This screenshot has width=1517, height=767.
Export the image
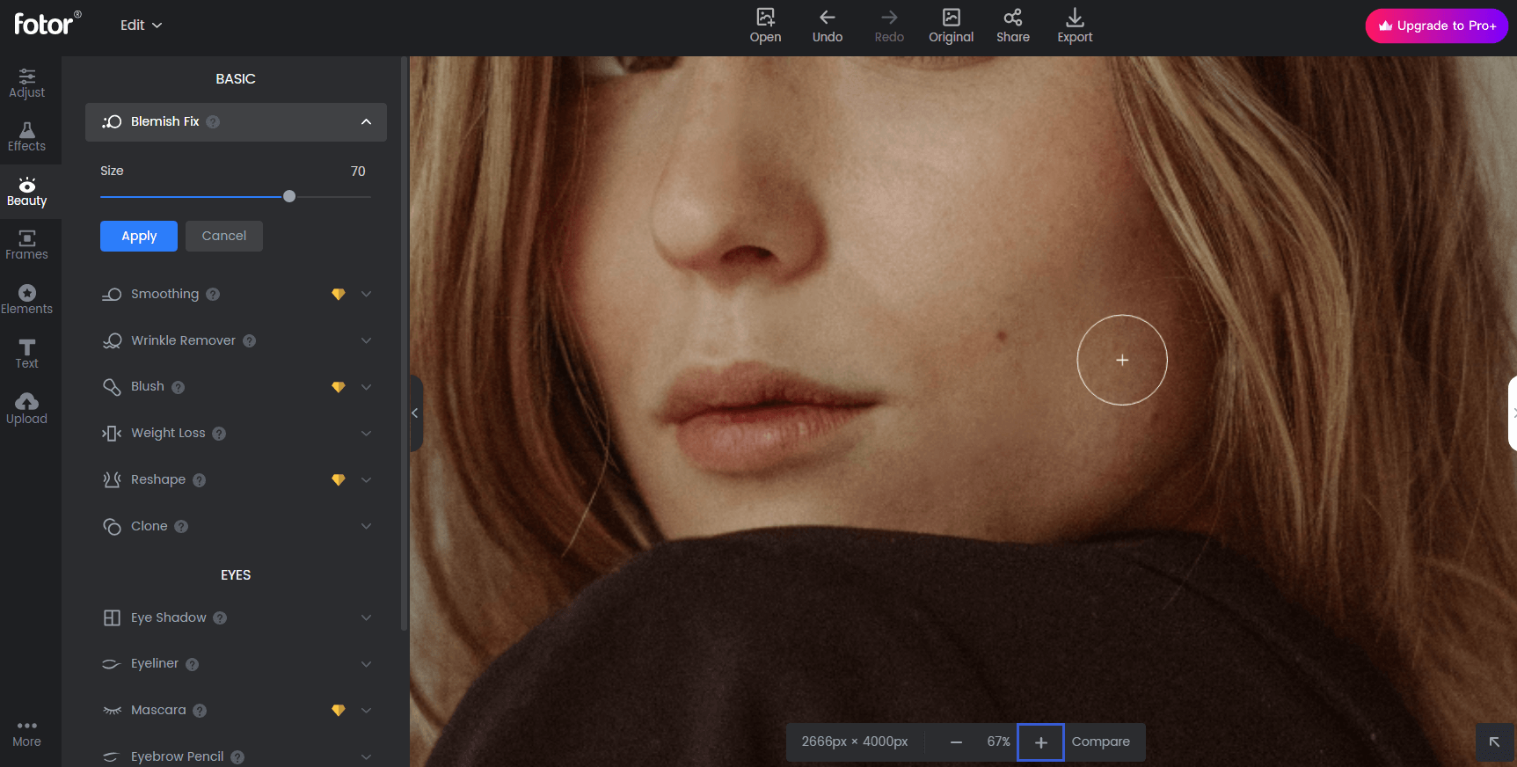click(x=1075, y=26)
